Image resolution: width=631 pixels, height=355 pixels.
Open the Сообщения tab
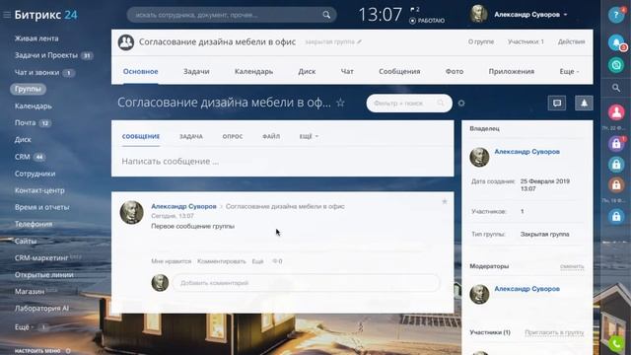coord(399,71)
